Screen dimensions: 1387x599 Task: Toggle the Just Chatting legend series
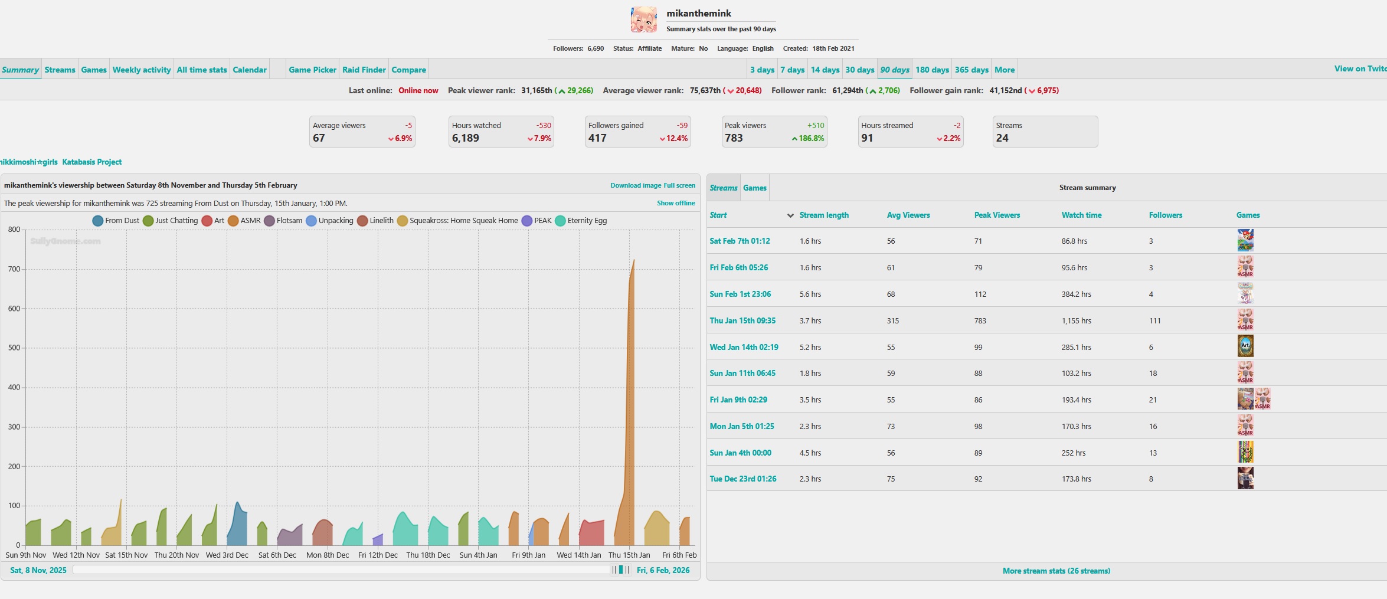point(170,221)
